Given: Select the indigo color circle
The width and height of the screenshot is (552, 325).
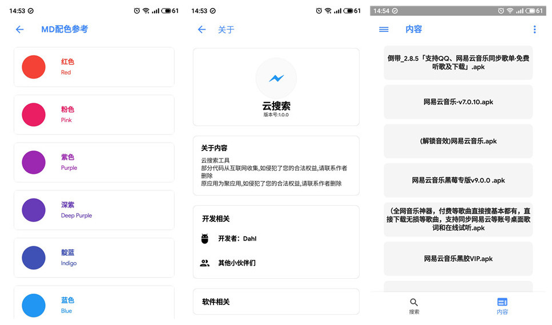Looking at the screenshot, I should 34,258.
